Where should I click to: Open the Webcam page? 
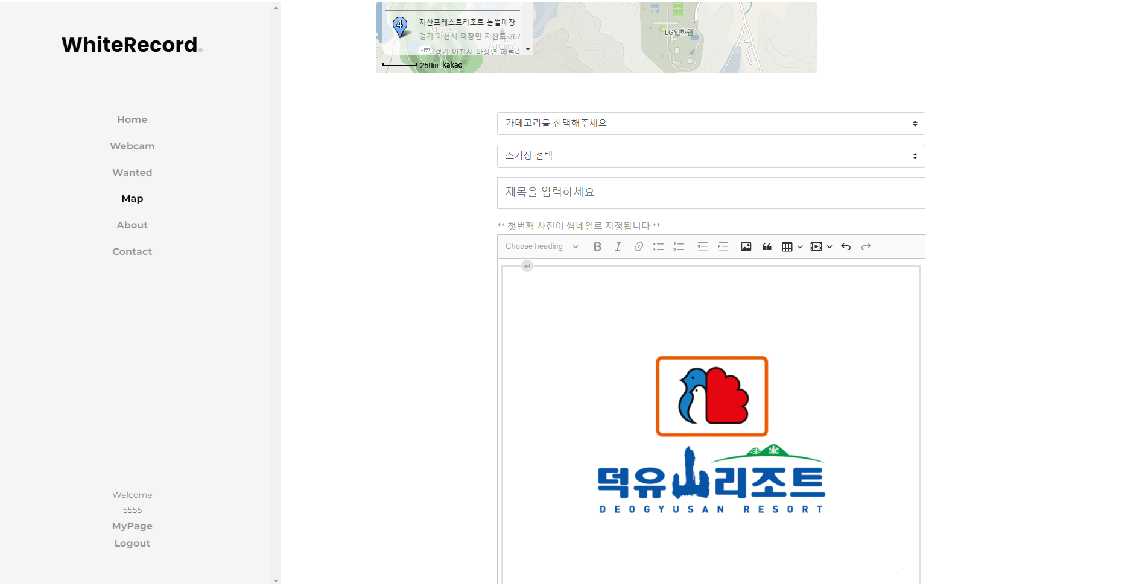click(132, 146)
